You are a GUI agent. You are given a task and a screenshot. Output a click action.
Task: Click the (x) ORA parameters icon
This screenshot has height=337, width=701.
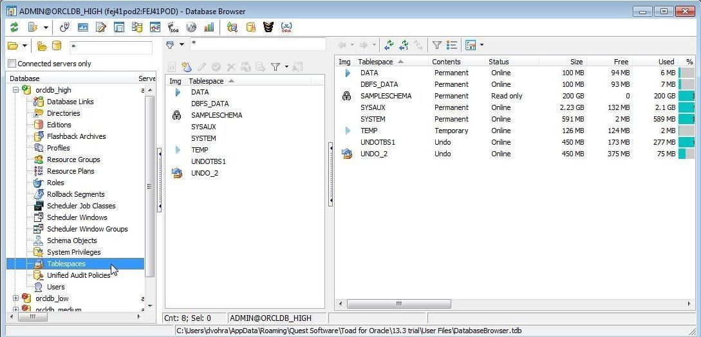click(x=286, y=28)
